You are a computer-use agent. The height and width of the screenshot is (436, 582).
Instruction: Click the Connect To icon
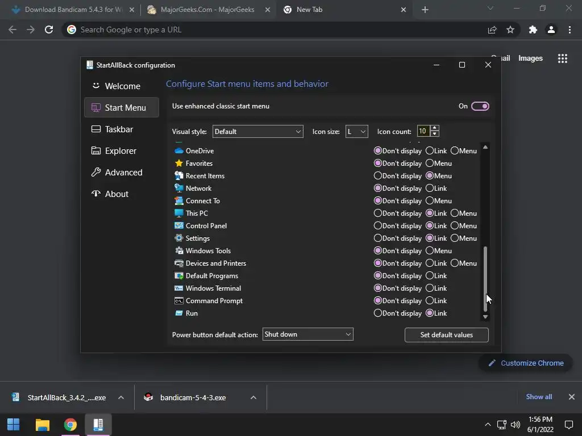tap(179, 200)
